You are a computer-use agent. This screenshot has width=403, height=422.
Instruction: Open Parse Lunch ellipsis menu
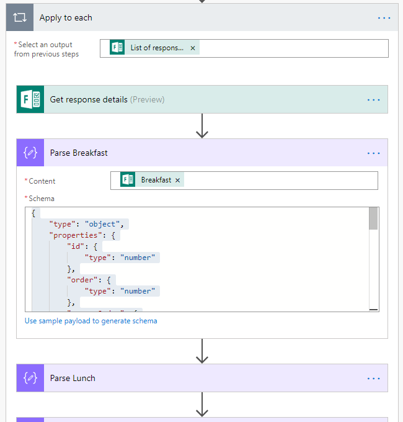pos(373,378)
